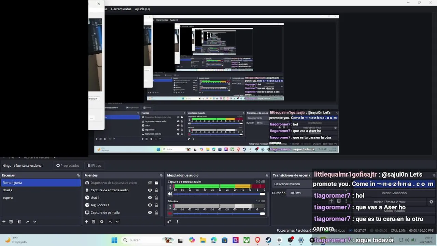This screenshot has width=437, height=246.
Task: Open virtual camera settings gear
Action: [x=431, y=202]
